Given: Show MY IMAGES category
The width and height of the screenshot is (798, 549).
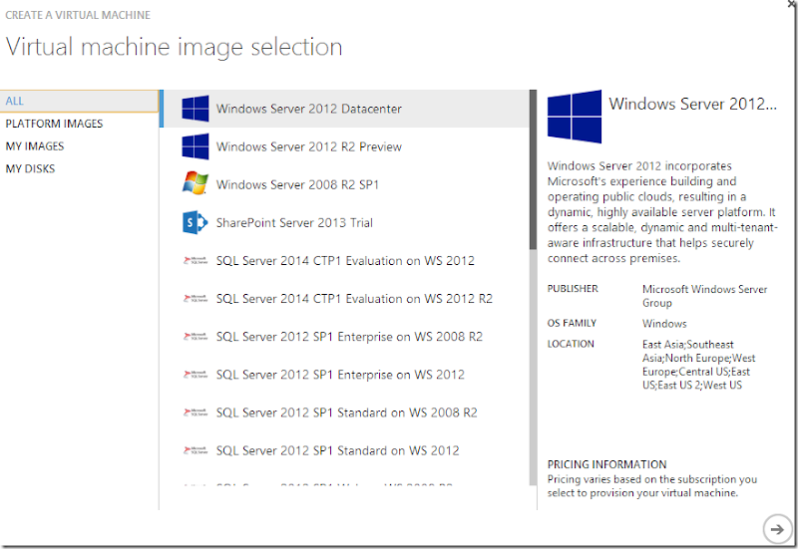Looking at the screenshot, I should (x=35, y=146).
